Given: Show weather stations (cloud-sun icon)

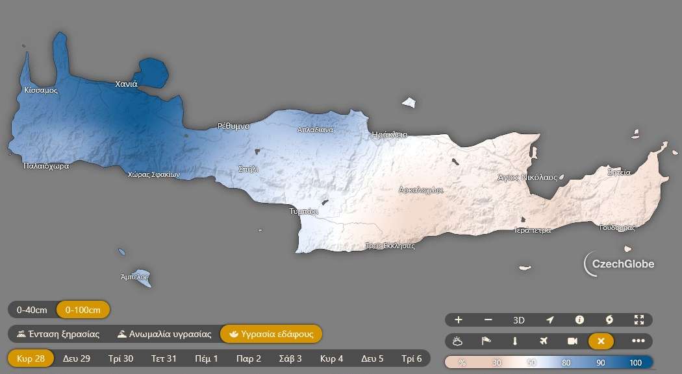Looking at the screenshot, I should 459,341.
